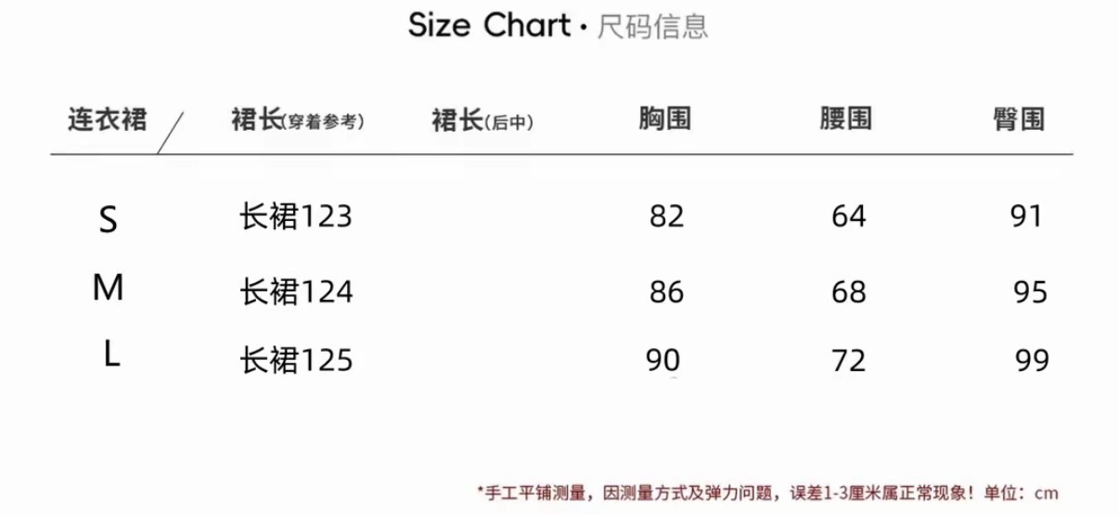Select the S size row label
The image size is (1119, 515).
[109, 220]
